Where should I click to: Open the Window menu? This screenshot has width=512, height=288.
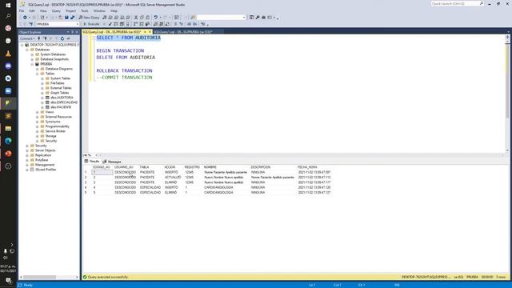[99, 10]
